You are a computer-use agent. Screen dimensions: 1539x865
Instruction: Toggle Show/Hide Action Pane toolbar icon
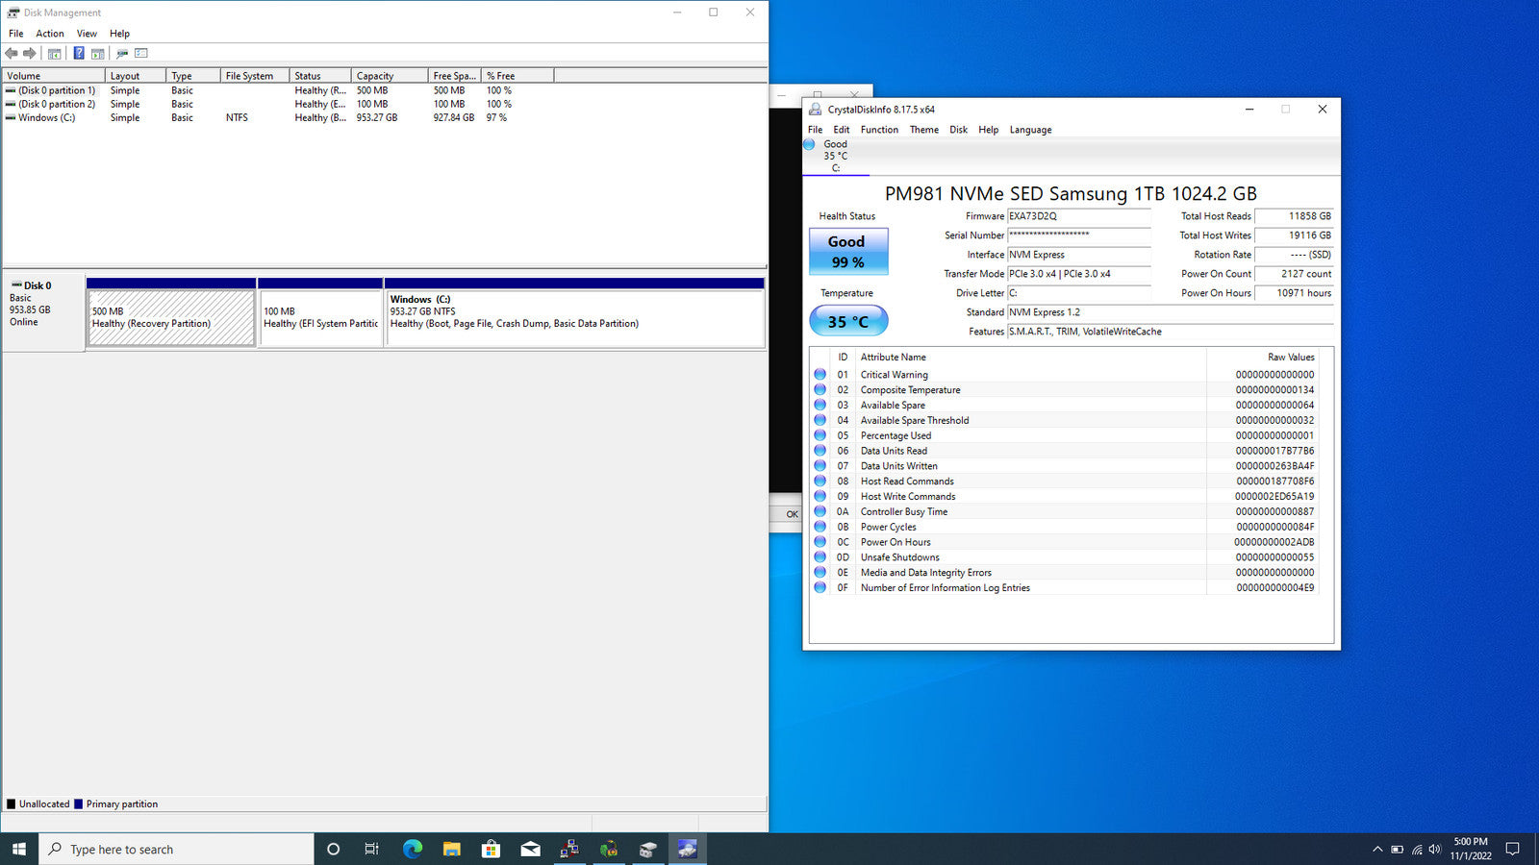tap(97, 54)
